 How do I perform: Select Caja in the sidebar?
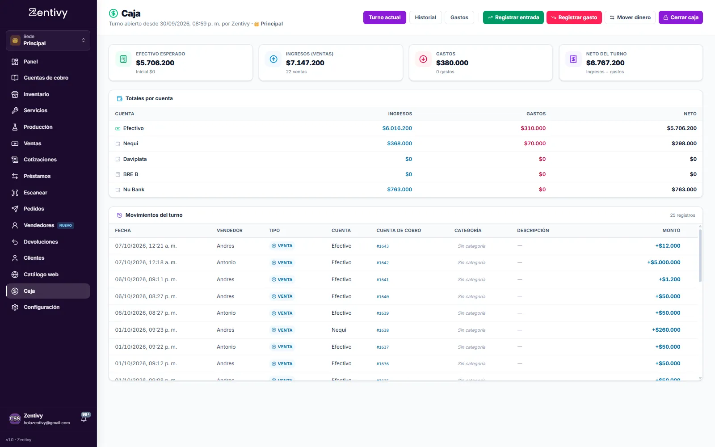point(48,291)
